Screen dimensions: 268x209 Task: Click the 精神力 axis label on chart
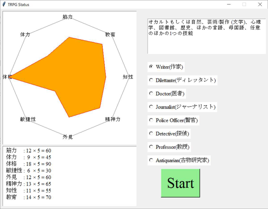click(113, 119)
